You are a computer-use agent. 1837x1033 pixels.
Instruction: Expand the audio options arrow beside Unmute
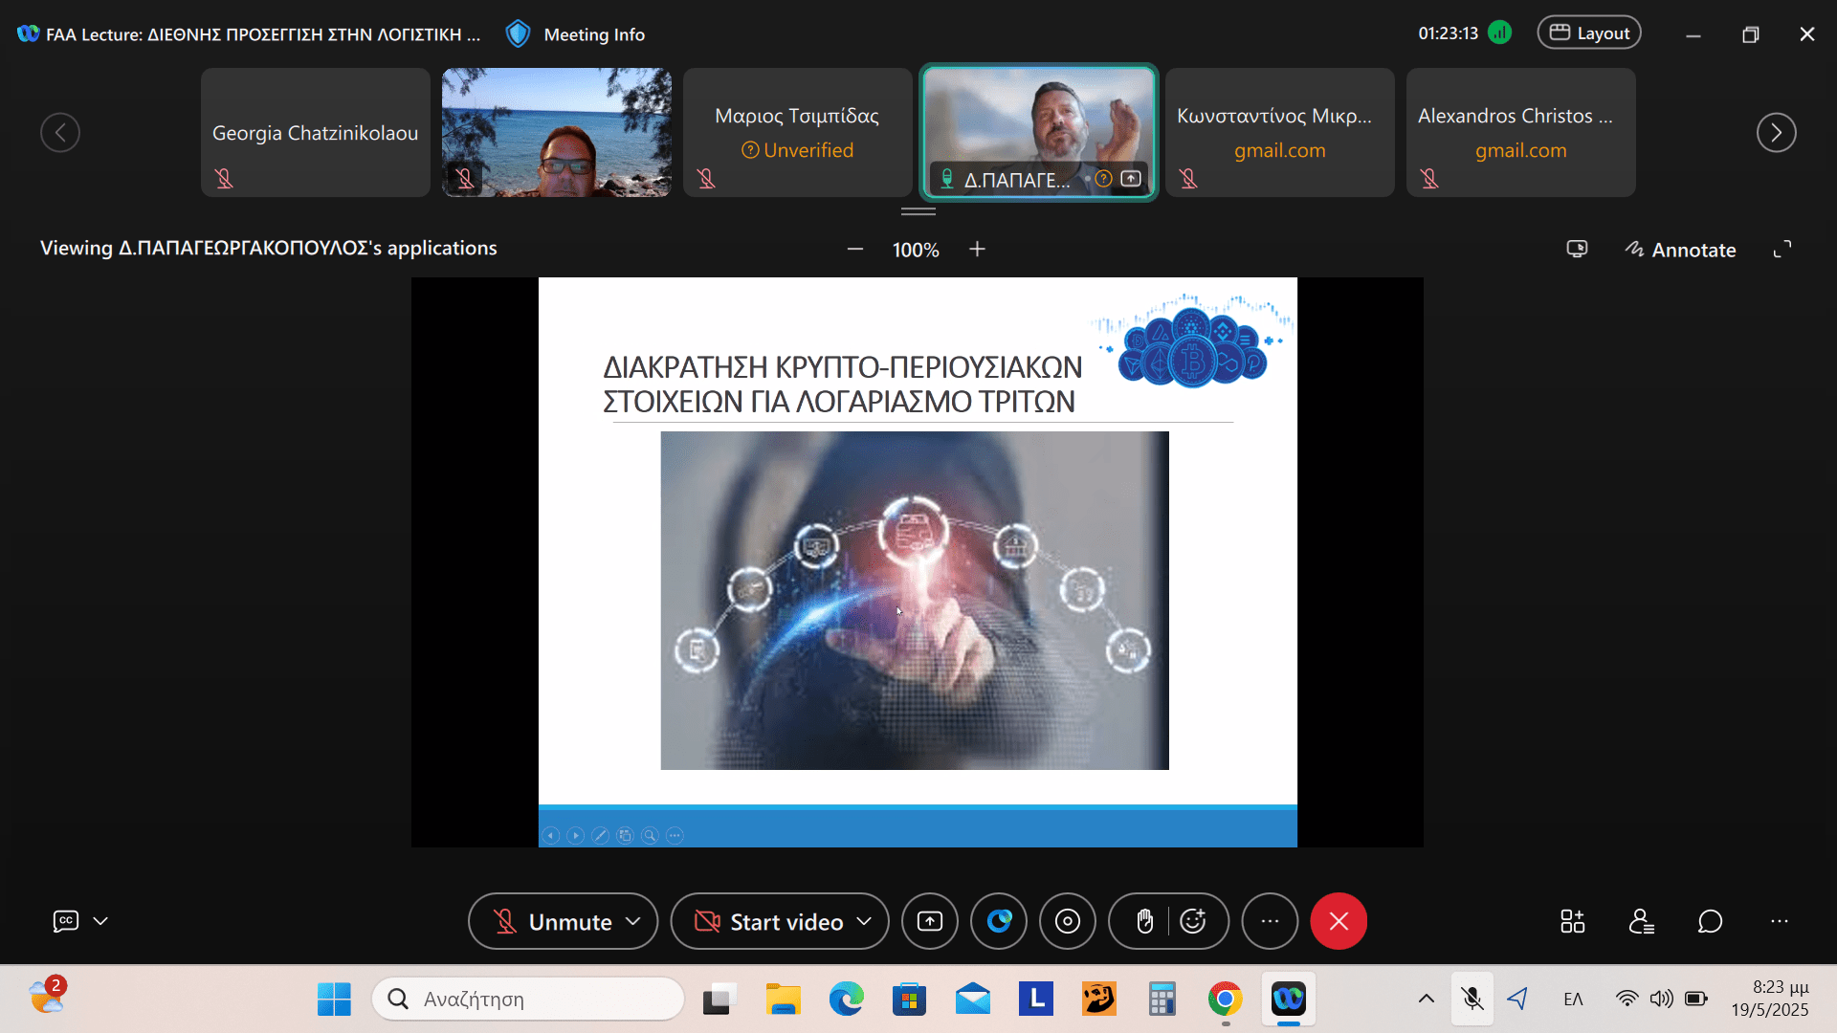tap(632, 921)
